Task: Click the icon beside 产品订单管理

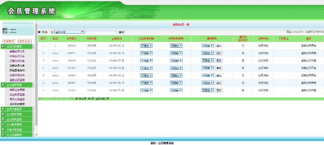Action: pyautogui.click(x=3, y=129)
